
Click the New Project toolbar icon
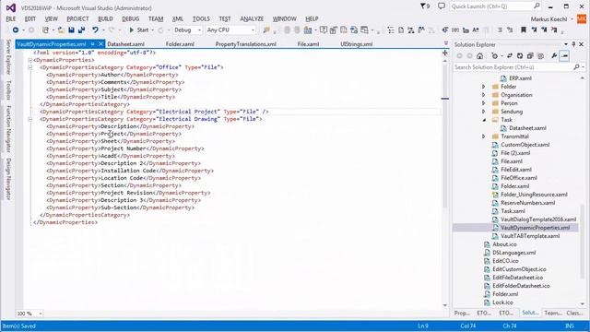pos(45,30)
